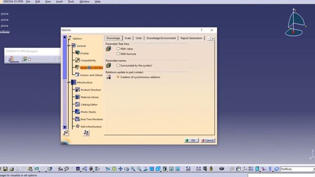315x177 pixels.
Task: Open the Formula f(x) tool
Action: coord(61,169)
